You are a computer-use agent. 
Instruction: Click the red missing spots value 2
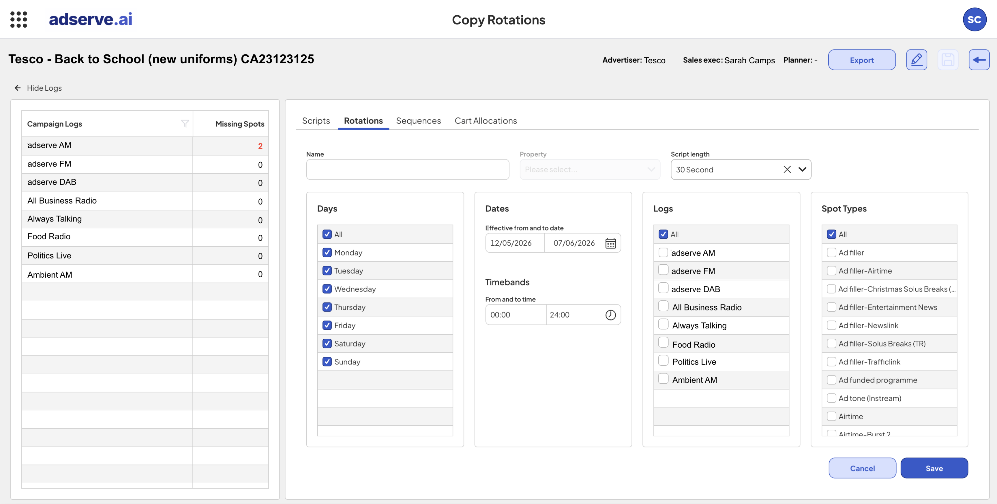click(260, 146)
